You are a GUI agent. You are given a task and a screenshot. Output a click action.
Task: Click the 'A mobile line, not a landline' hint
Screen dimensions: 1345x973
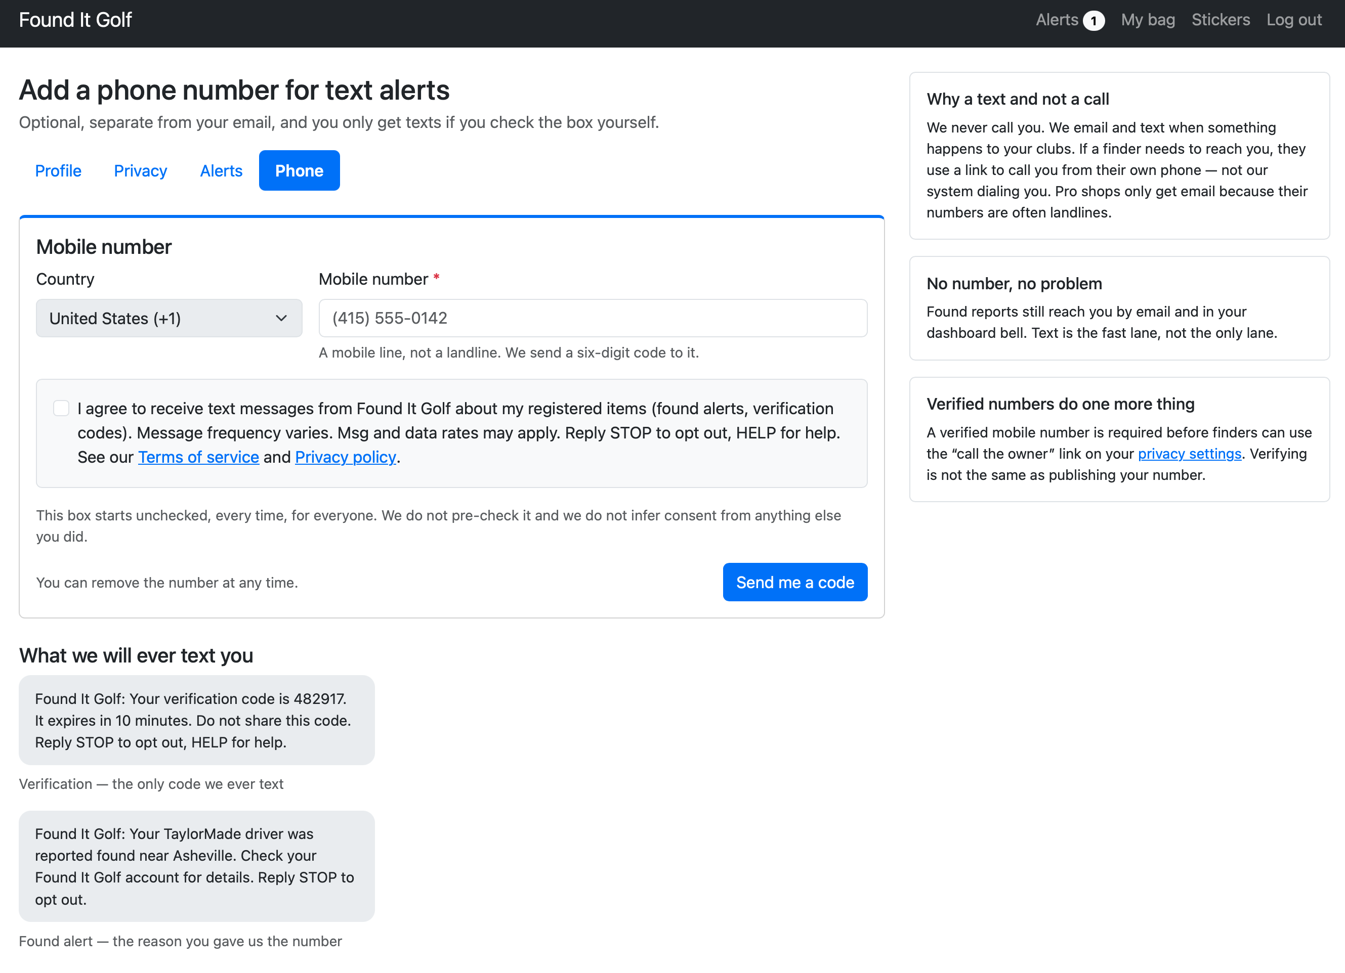click(x=509, y=352)
